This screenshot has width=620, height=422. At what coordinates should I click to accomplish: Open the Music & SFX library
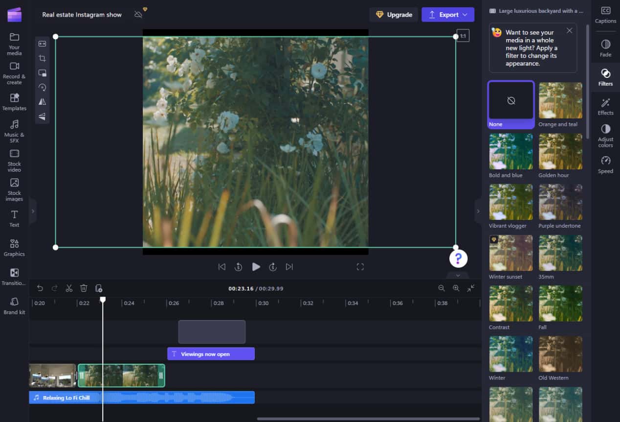[14, 131]
